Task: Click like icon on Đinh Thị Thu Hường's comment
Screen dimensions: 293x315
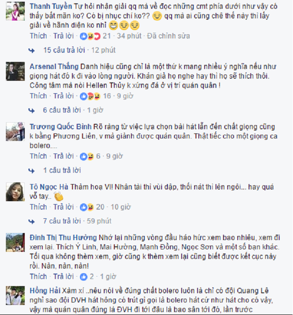Action: pos(84,277)
